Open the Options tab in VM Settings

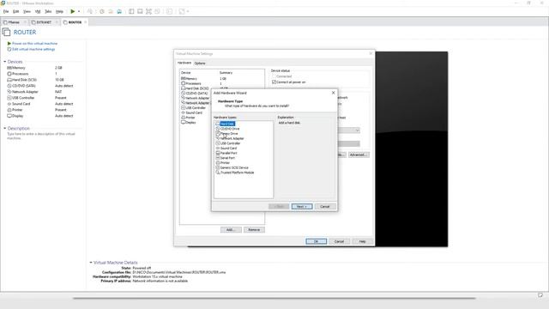point(200,64)
